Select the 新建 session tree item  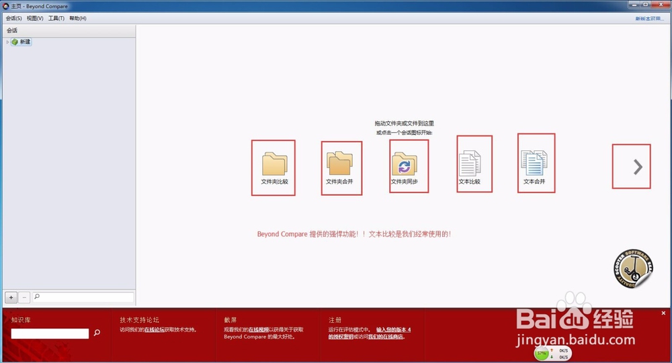[x=22, y=42]
